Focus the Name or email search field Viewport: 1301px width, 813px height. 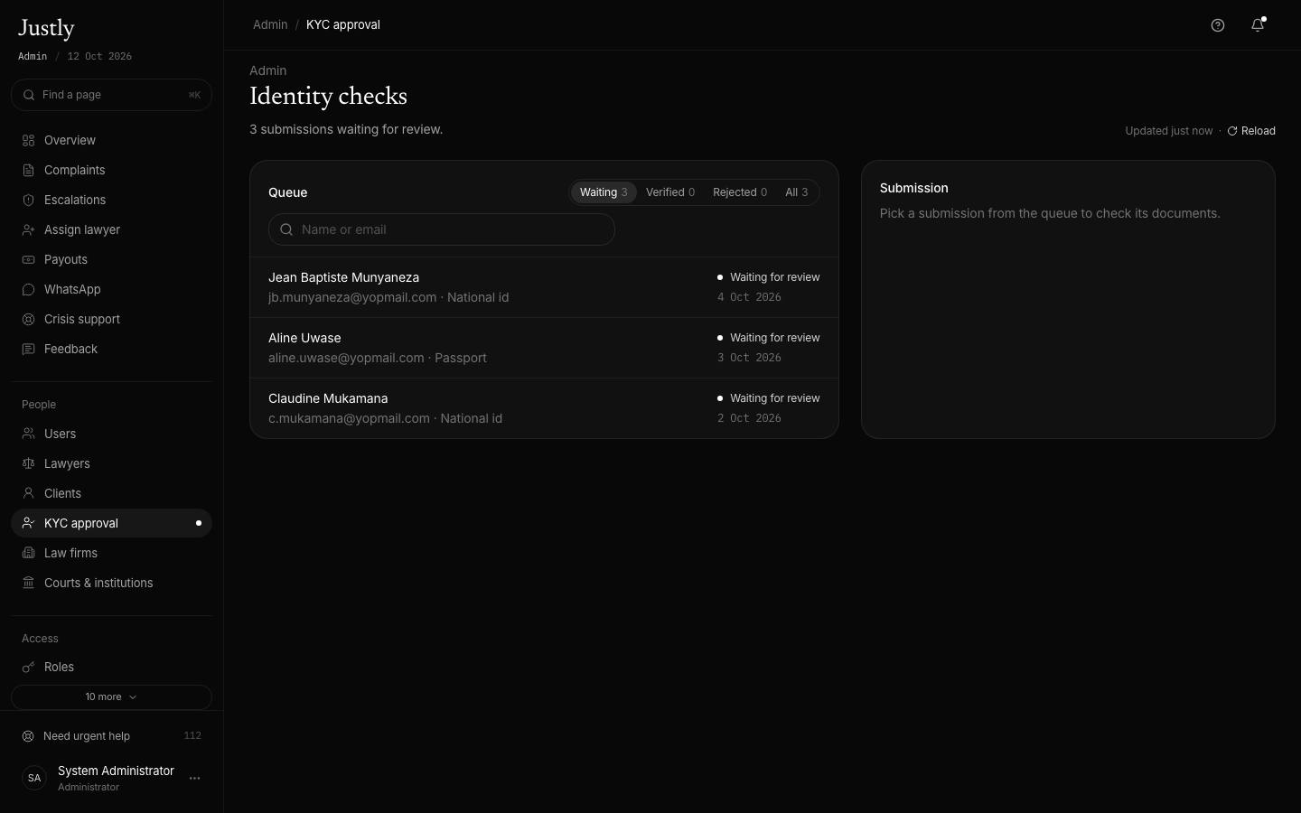coord(442,229)
